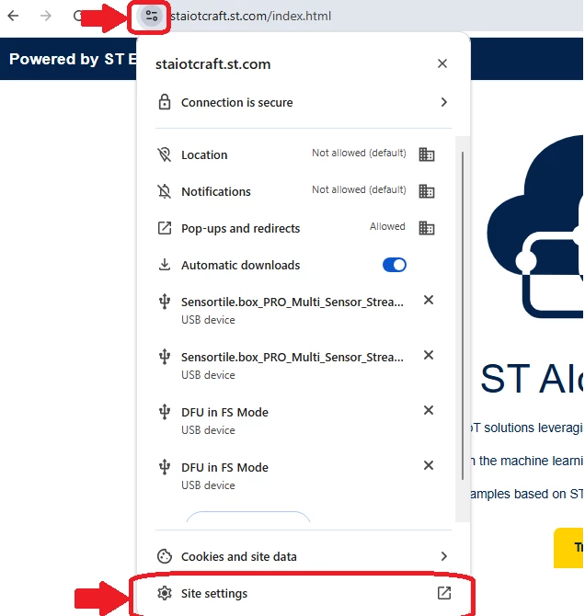This screenshot has height=616, width=585.
Task: Remove first DFU in FS Mode device
Action: 429,410
